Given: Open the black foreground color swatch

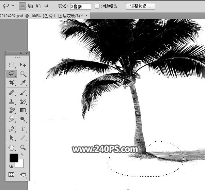Looking at the screenshot, I should point(13,158).
